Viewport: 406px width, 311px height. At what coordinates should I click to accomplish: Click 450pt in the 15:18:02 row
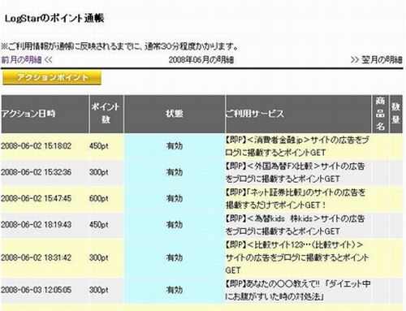[99, 146]
